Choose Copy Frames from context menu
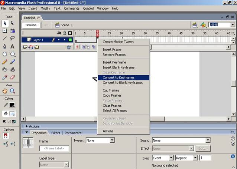The height and width of the screenshot is (169, 237). coord(124,95)
